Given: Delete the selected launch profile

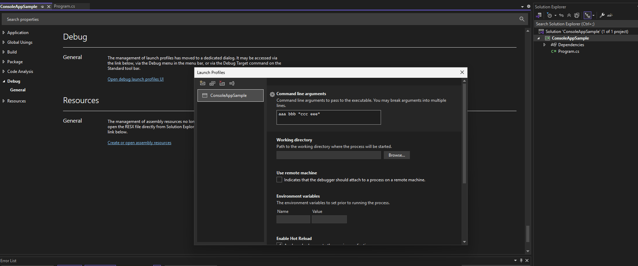Looking at the screenshot, I should (222, 83).
